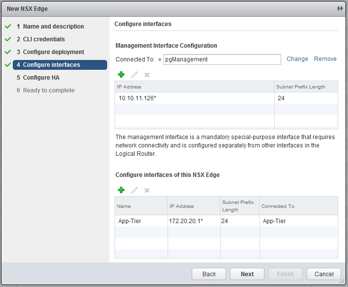The width and height of the screenshot is (348, 287).
Task: Select step 5 Configure HA
Action: tap(41, 78)
